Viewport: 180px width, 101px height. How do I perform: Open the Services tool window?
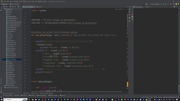(x=62, y=95)
